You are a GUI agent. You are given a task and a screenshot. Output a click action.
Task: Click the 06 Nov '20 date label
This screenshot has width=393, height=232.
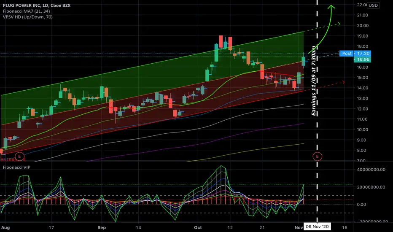(x=317, y=227)
